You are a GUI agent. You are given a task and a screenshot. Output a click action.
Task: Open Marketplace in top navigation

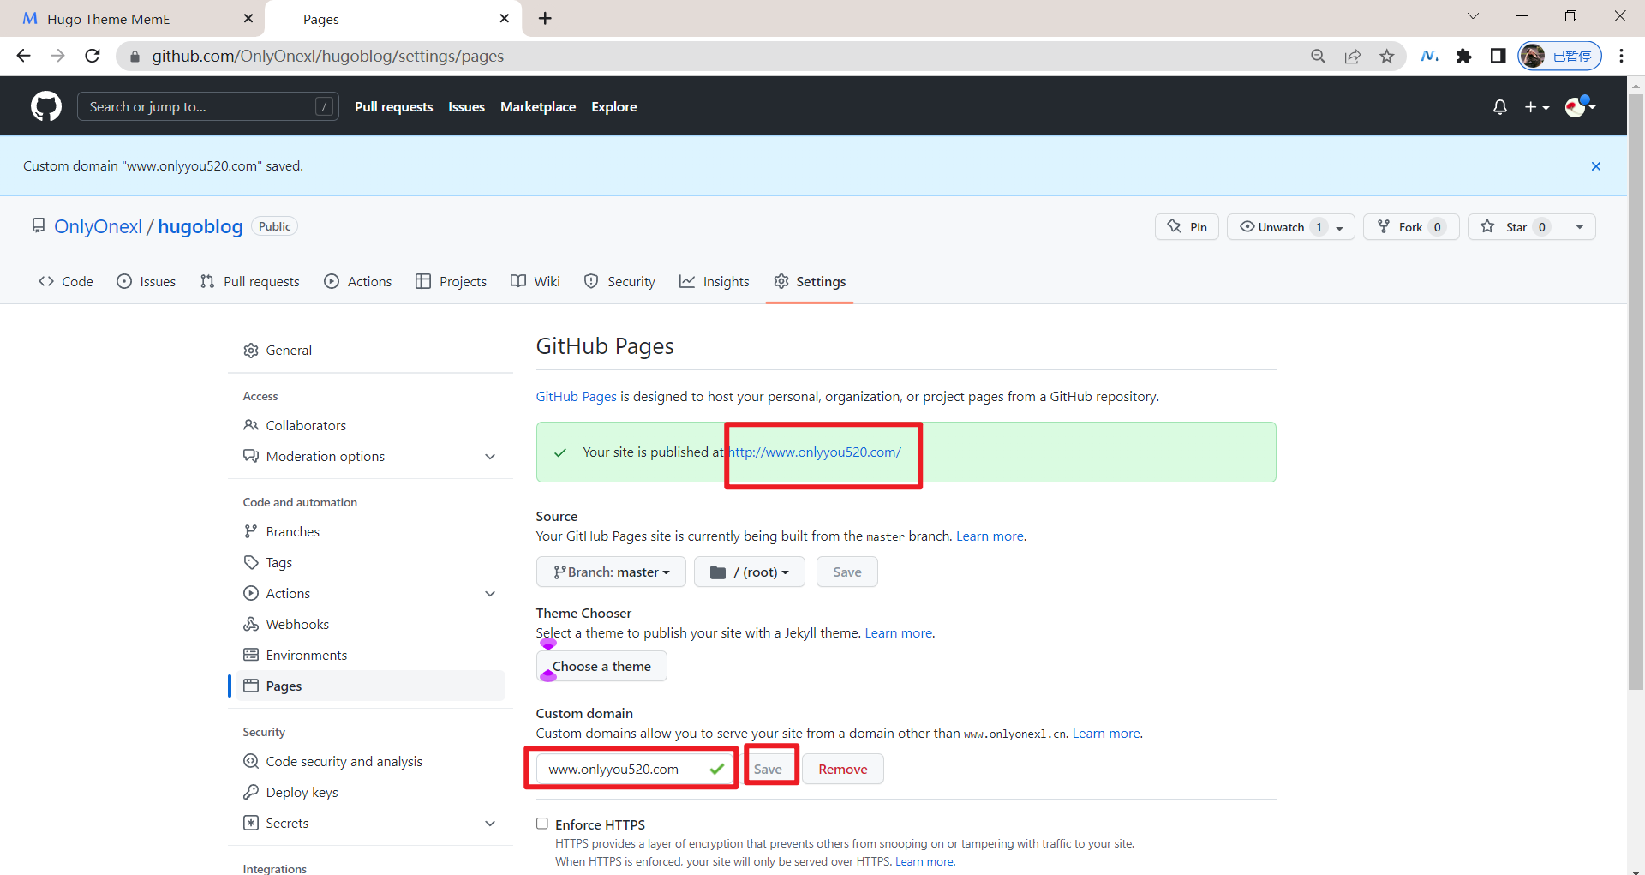point(538,107)
